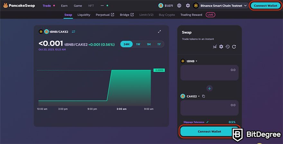283x144 pixels.
Task: Edit slippage tolerance with pencil icon
Action: [x=207, y=122]
